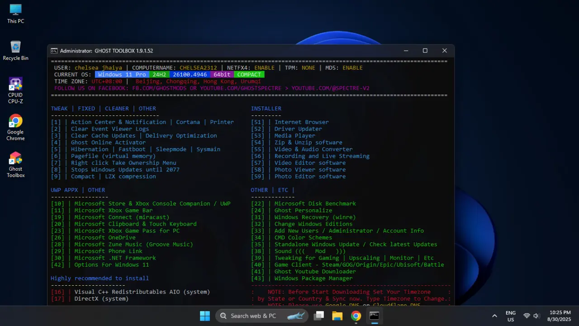Viewport: 579px width, 326px height.
Task: Click the console icon in the title bar
Action: [x=54, y=51]
